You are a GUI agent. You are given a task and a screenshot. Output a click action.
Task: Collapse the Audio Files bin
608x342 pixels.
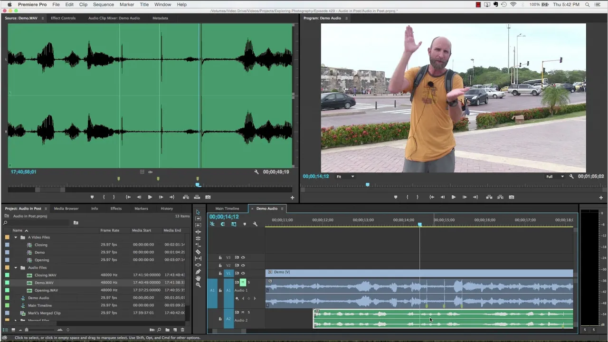point(16,267)
